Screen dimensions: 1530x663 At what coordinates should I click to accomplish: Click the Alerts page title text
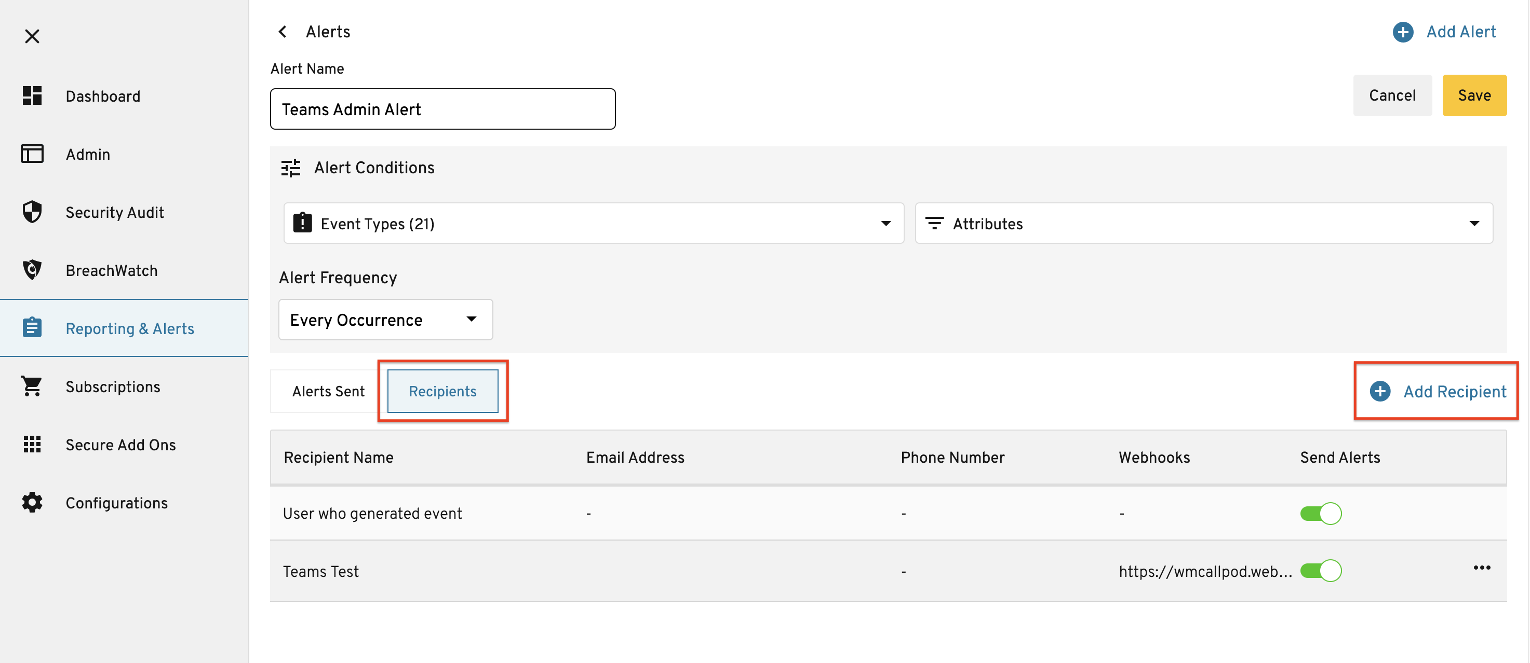[x=328, y=32]
